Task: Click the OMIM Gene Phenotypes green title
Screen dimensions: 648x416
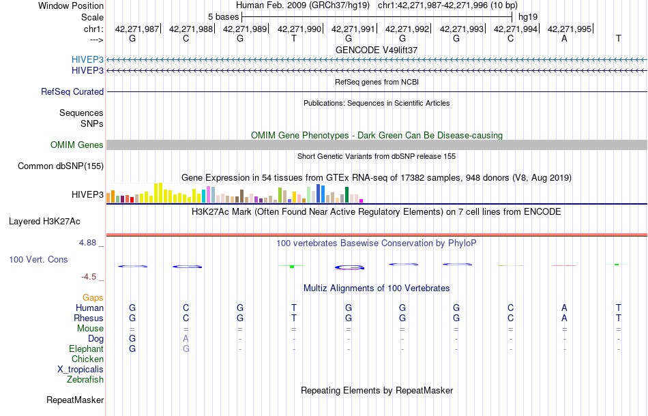Action: pos(377,136)
